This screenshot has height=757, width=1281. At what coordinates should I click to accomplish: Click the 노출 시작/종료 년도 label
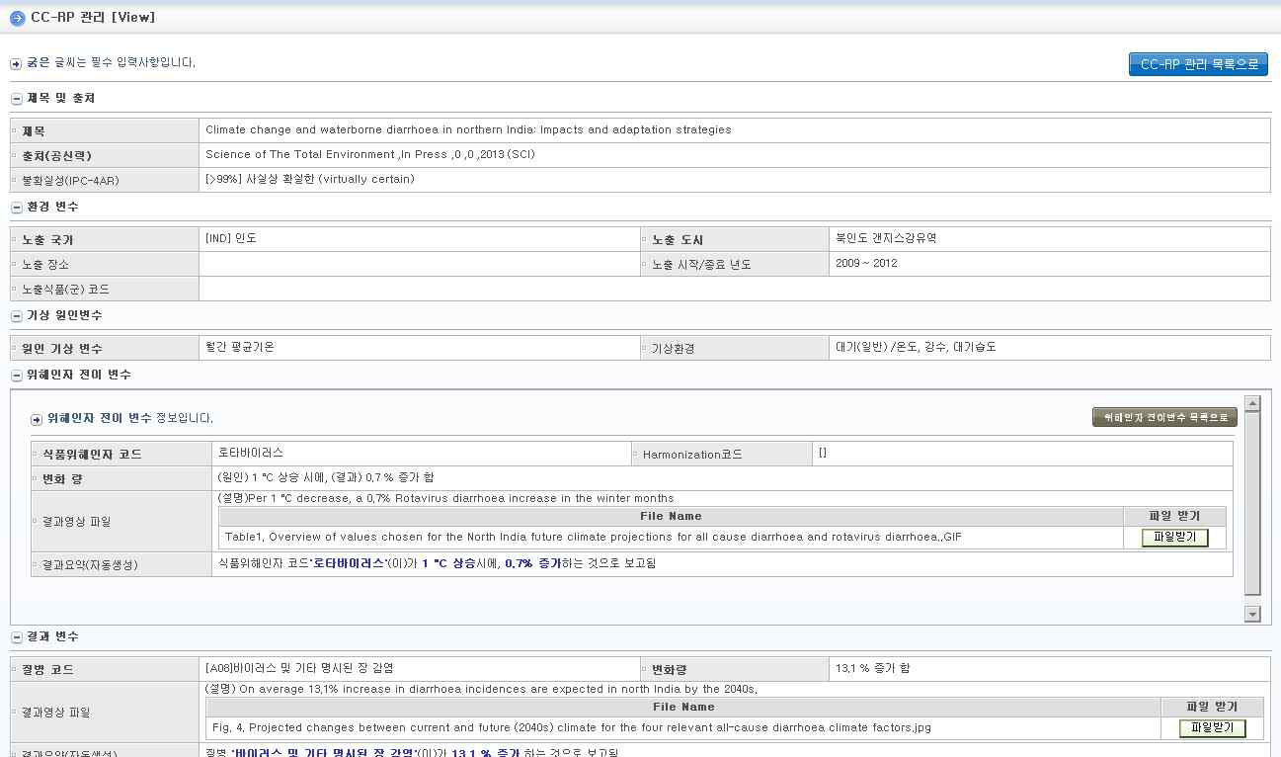click(701, 265)
